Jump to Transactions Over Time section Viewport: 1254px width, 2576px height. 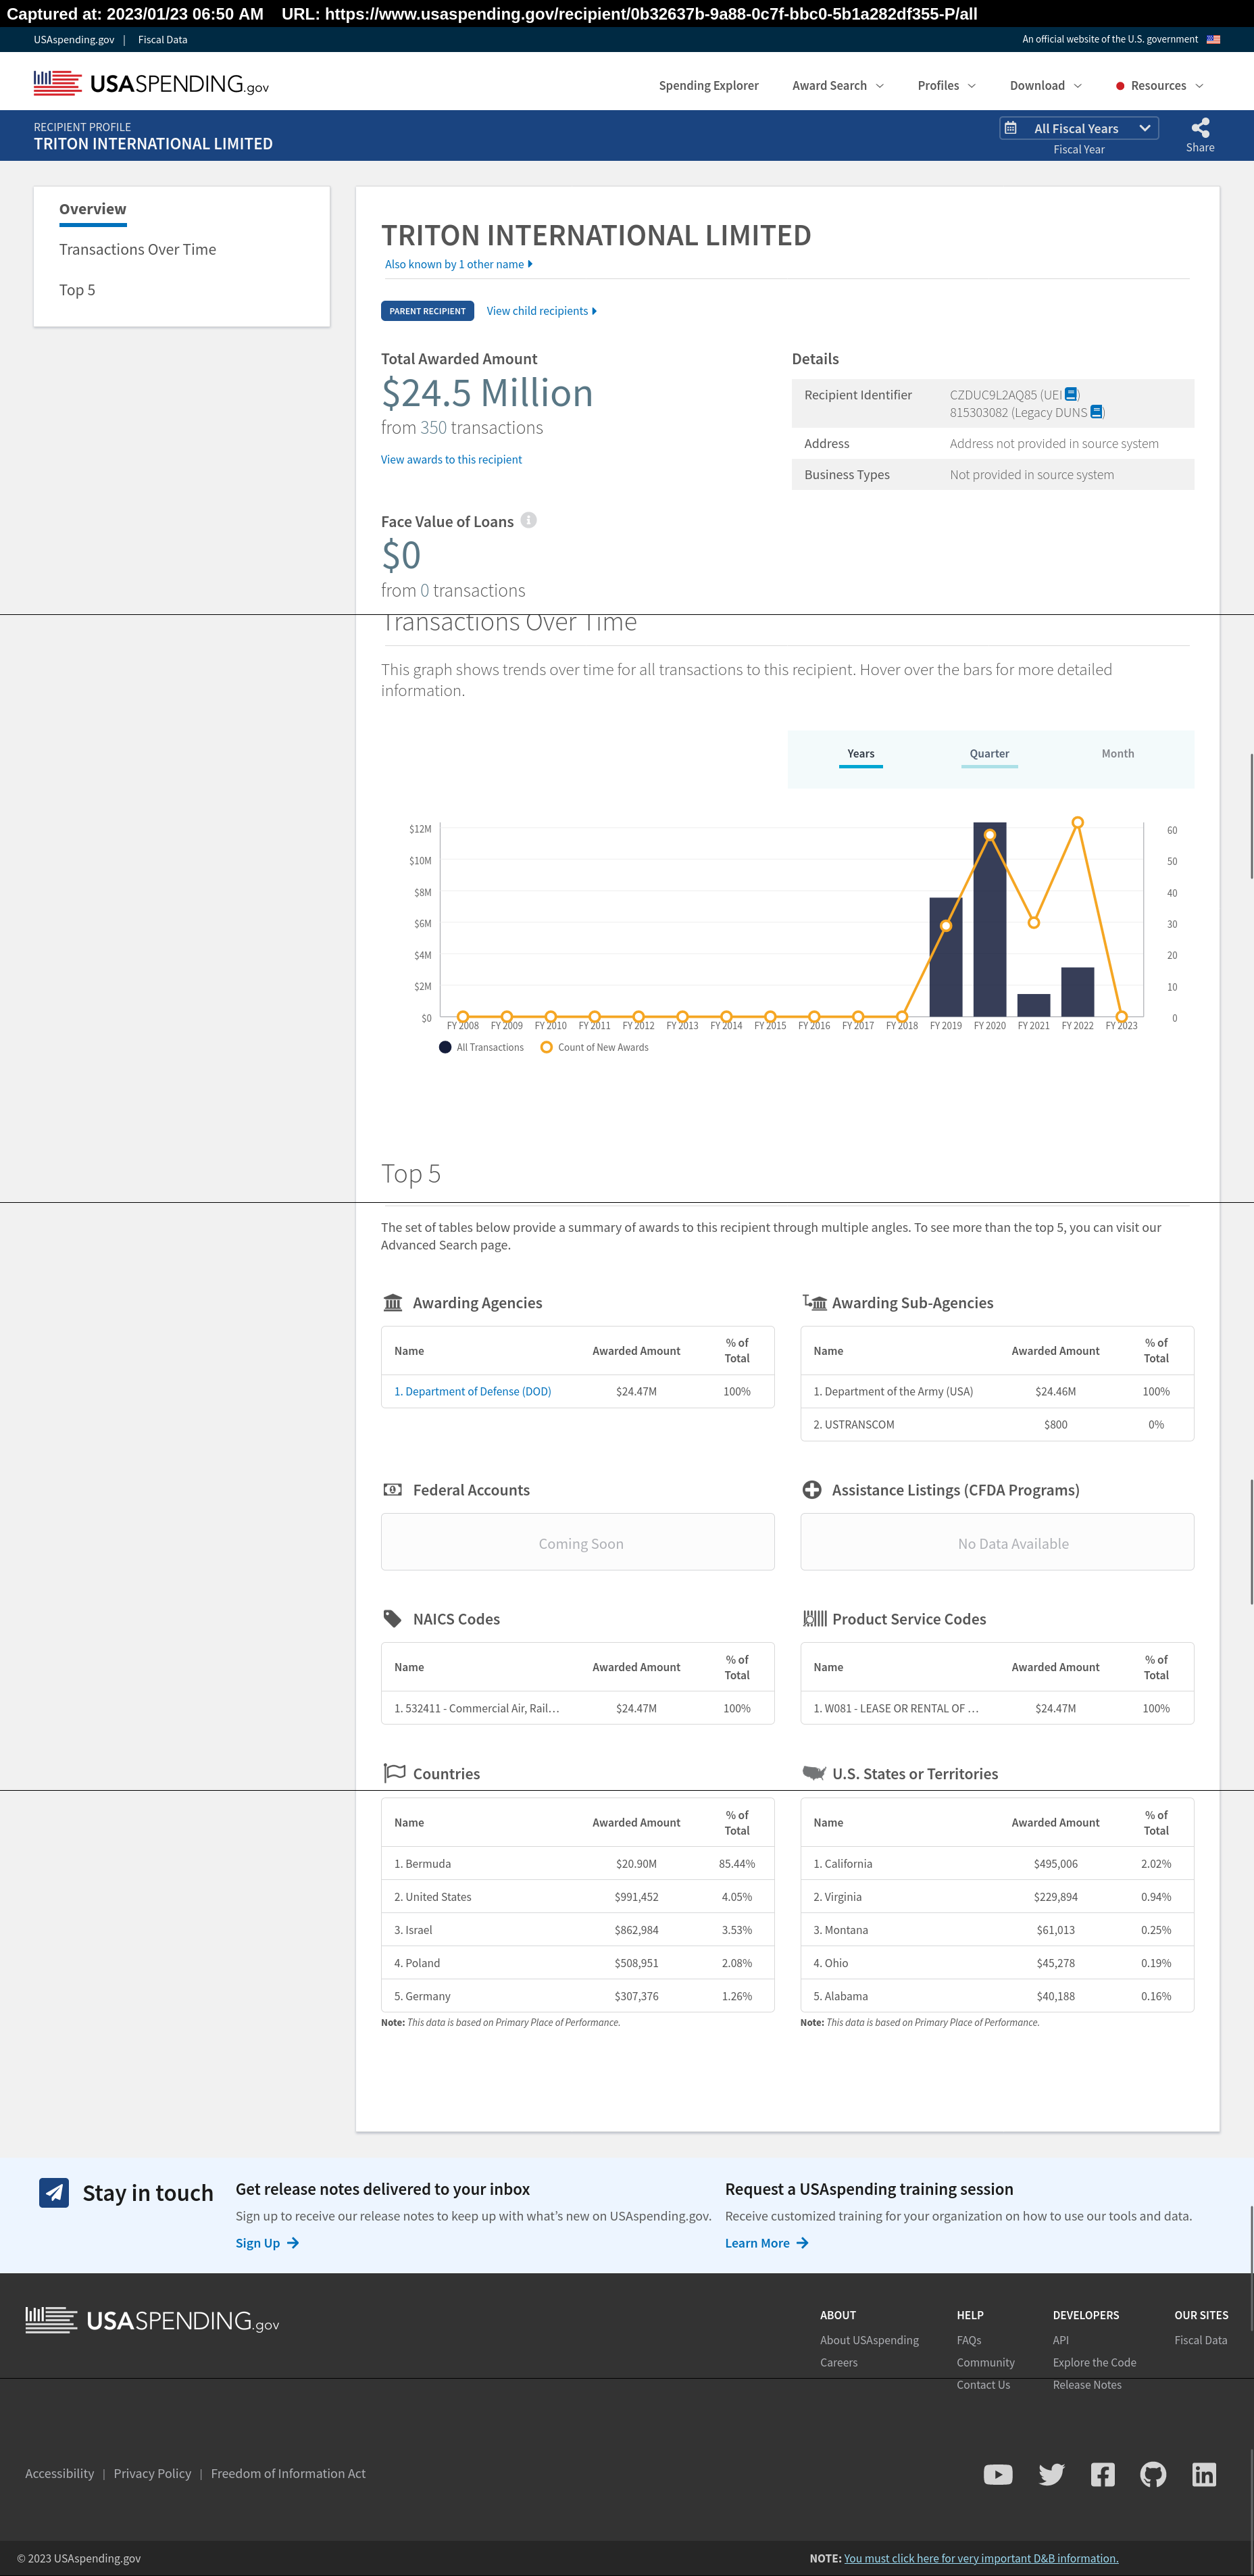(x=137, y=249)
